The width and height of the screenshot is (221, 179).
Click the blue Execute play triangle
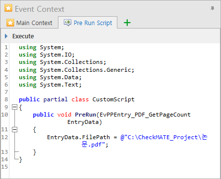tap(6, 36)
